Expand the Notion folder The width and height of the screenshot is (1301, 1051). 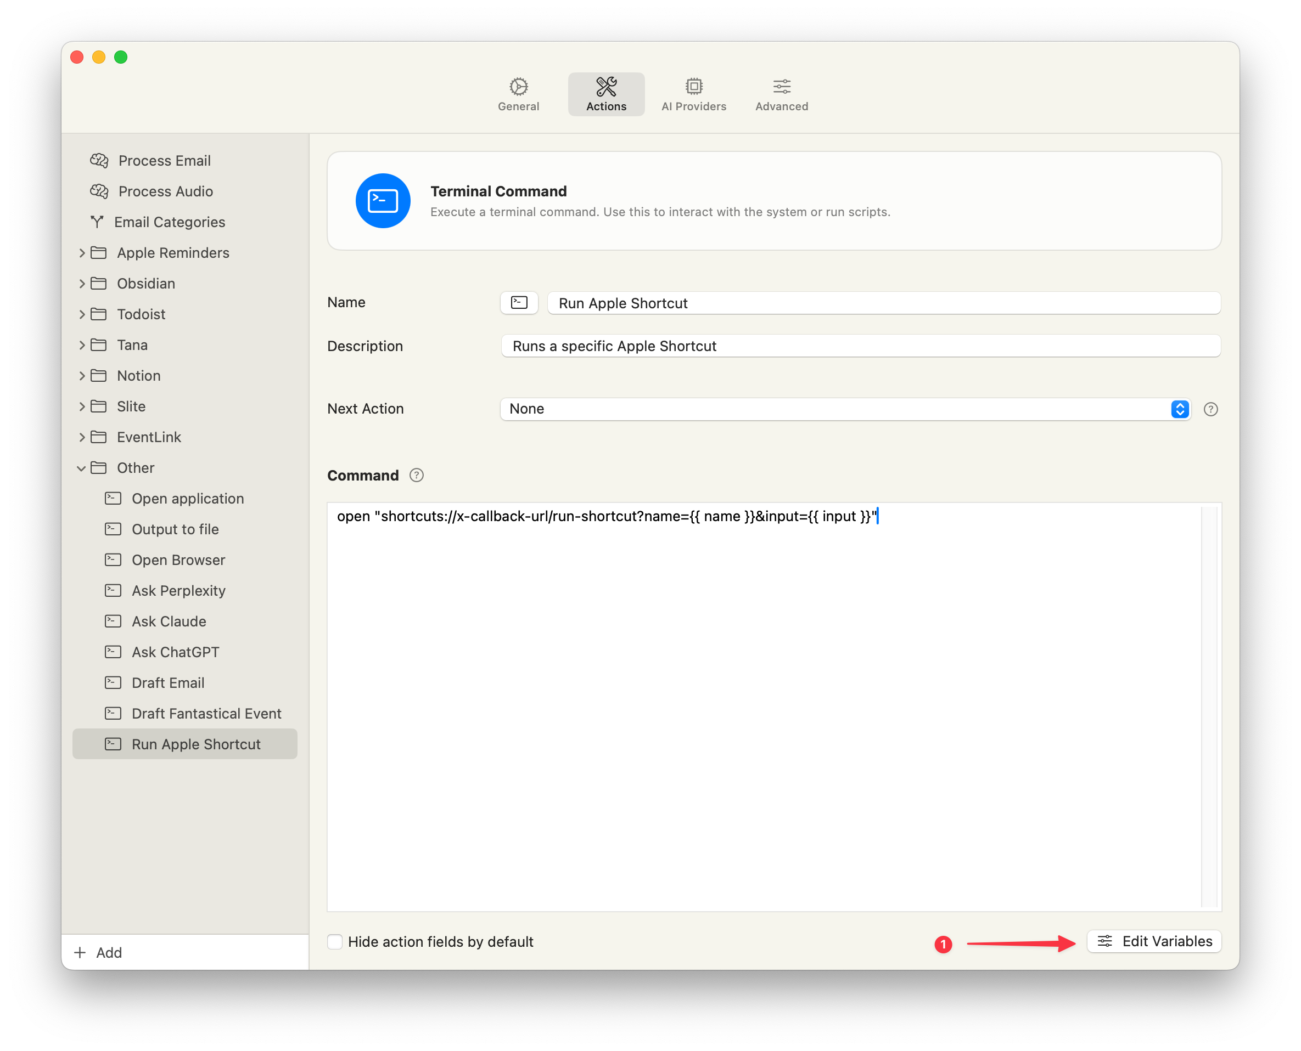(81, 376)
